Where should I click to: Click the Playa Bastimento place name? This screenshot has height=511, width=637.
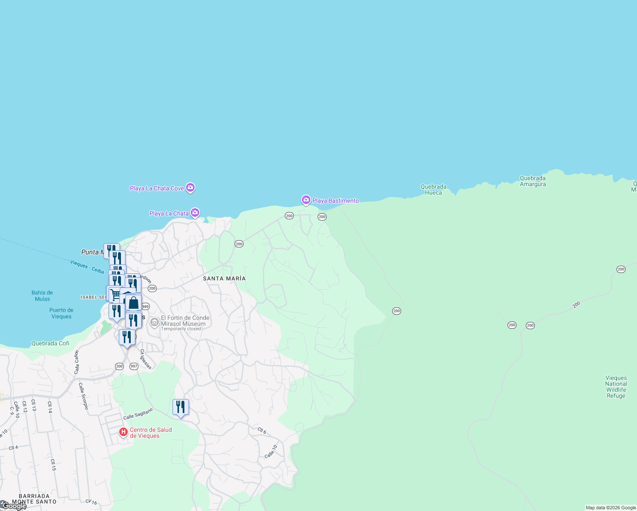(x=336, y=201)
